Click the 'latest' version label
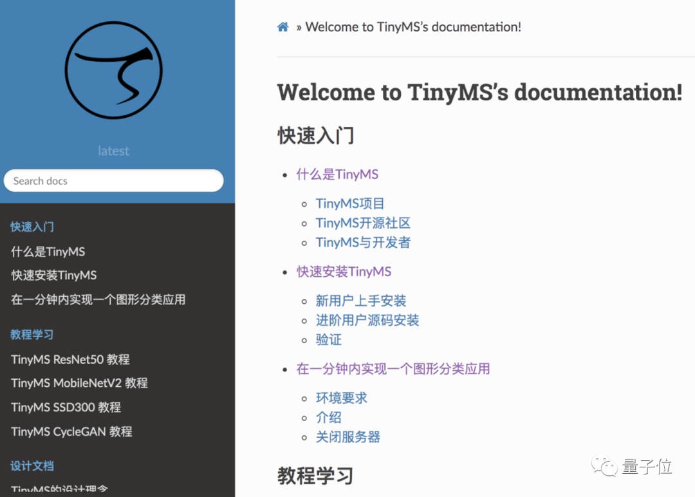Image resolution: width=695 pixels, height=497 pixels. click(x=113, y=151)
